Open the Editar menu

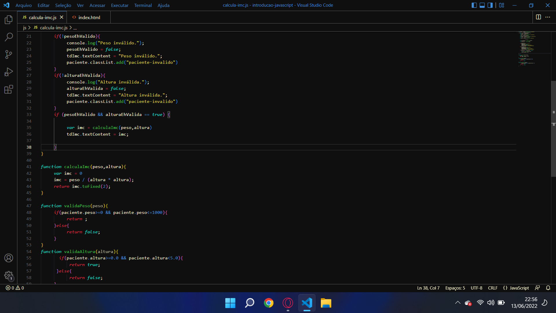(43, 5)
